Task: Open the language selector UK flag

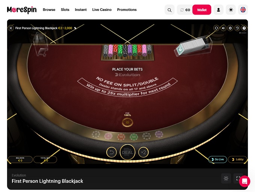Action: pyautogui.click(x=243, y=10)
